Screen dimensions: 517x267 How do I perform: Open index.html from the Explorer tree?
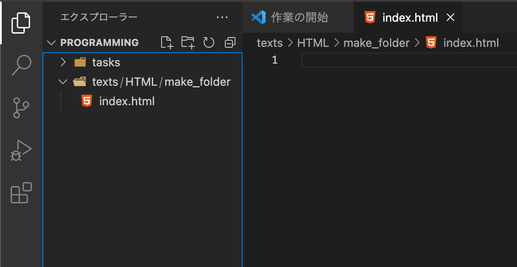click(x=127, y=101)
